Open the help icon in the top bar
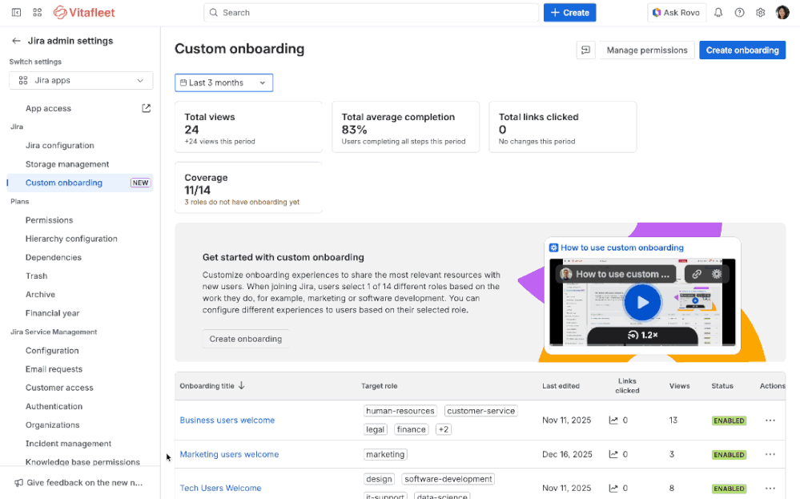 pyautogui.click(x=739, y=12)
